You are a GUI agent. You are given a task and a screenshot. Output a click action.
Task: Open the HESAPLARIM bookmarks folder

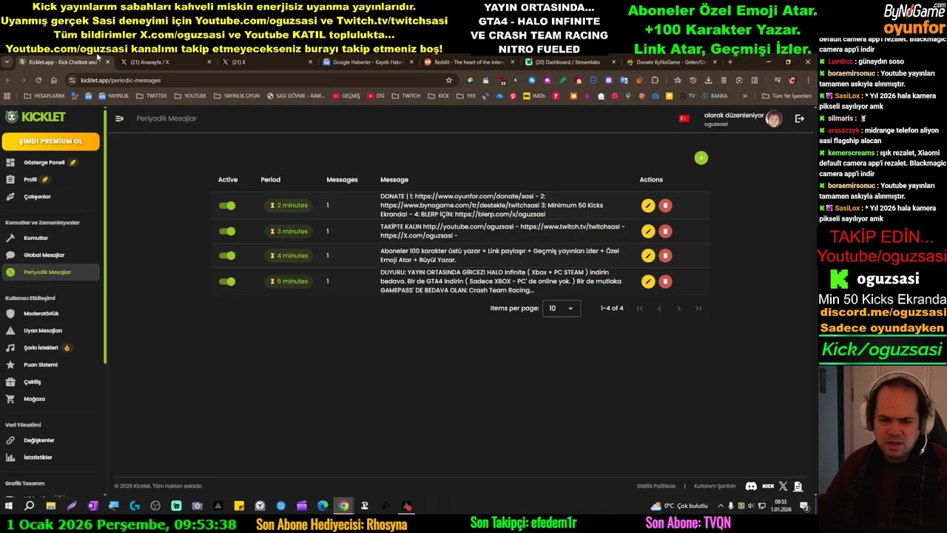[44, 95]
